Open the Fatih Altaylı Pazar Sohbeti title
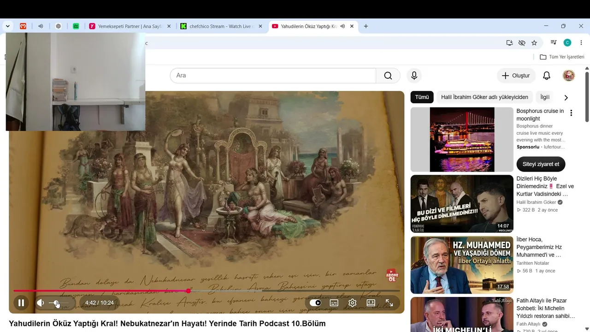Image resolution: width=590 pixels, height=332 pixels. point(546,308)
